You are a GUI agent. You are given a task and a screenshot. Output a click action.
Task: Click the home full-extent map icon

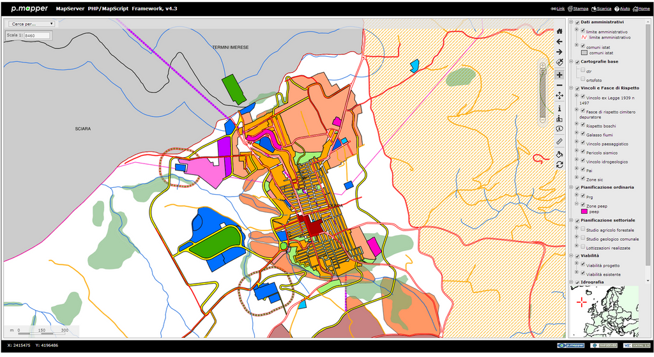559,30
